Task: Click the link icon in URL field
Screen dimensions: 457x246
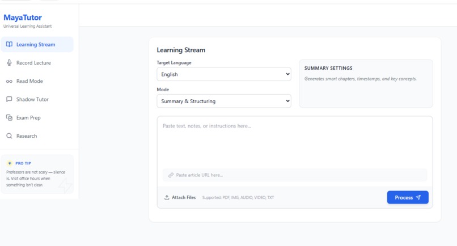Action: click(171, 175)
